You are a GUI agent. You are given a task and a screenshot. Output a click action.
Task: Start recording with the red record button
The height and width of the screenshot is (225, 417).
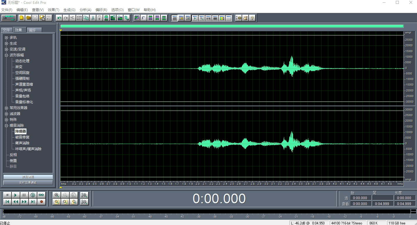41,202
